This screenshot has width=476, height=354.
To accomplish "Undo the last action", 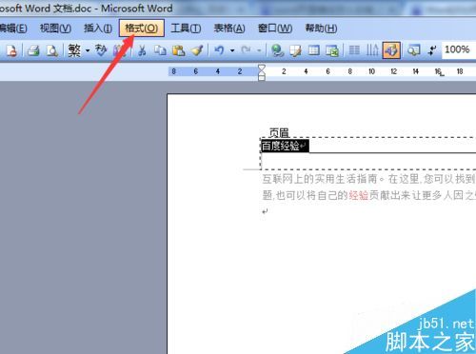I will click(x=219, y=50).
